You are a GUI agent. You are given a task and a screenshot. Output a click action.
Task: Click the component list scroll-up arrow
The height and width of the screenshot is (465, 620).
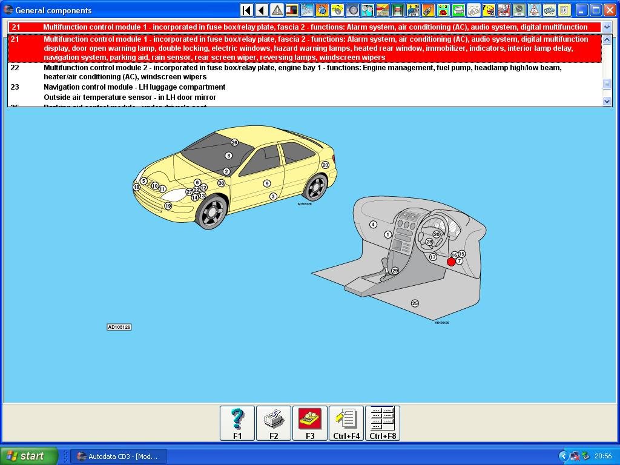coord(607,39)
